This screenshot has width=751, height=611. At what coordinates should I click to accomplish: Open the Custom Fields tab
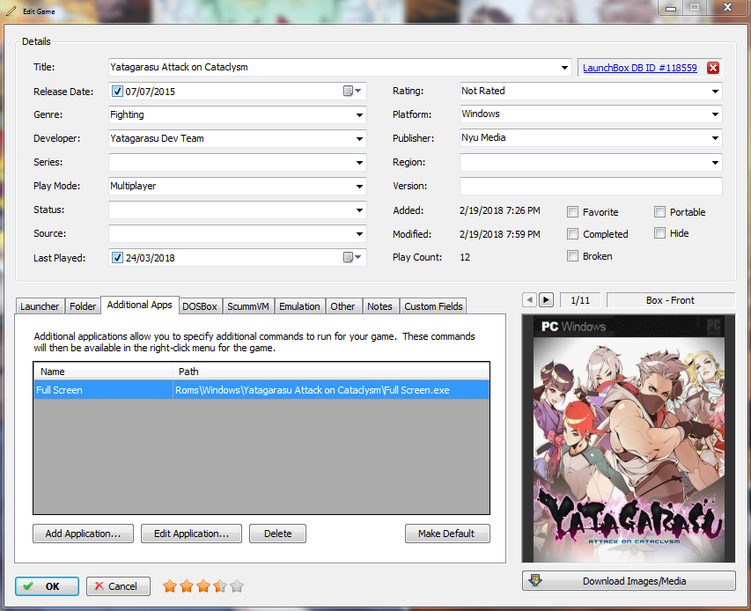[433, 306]
